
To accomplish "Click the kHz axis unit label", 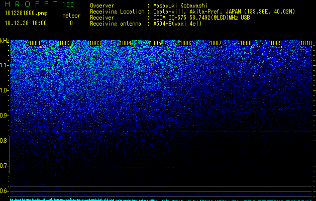I will point(5,41).
